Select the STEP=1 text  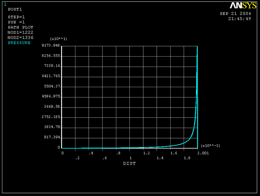coord(16,17)
